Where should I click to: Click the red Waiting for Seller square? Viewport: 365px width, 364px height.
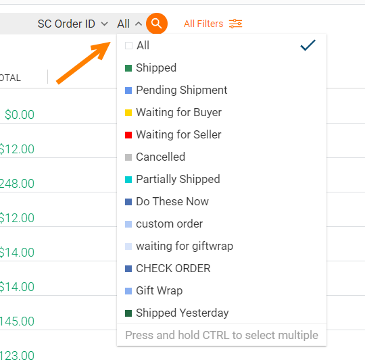pyautogui.click(x=128, y=135)
